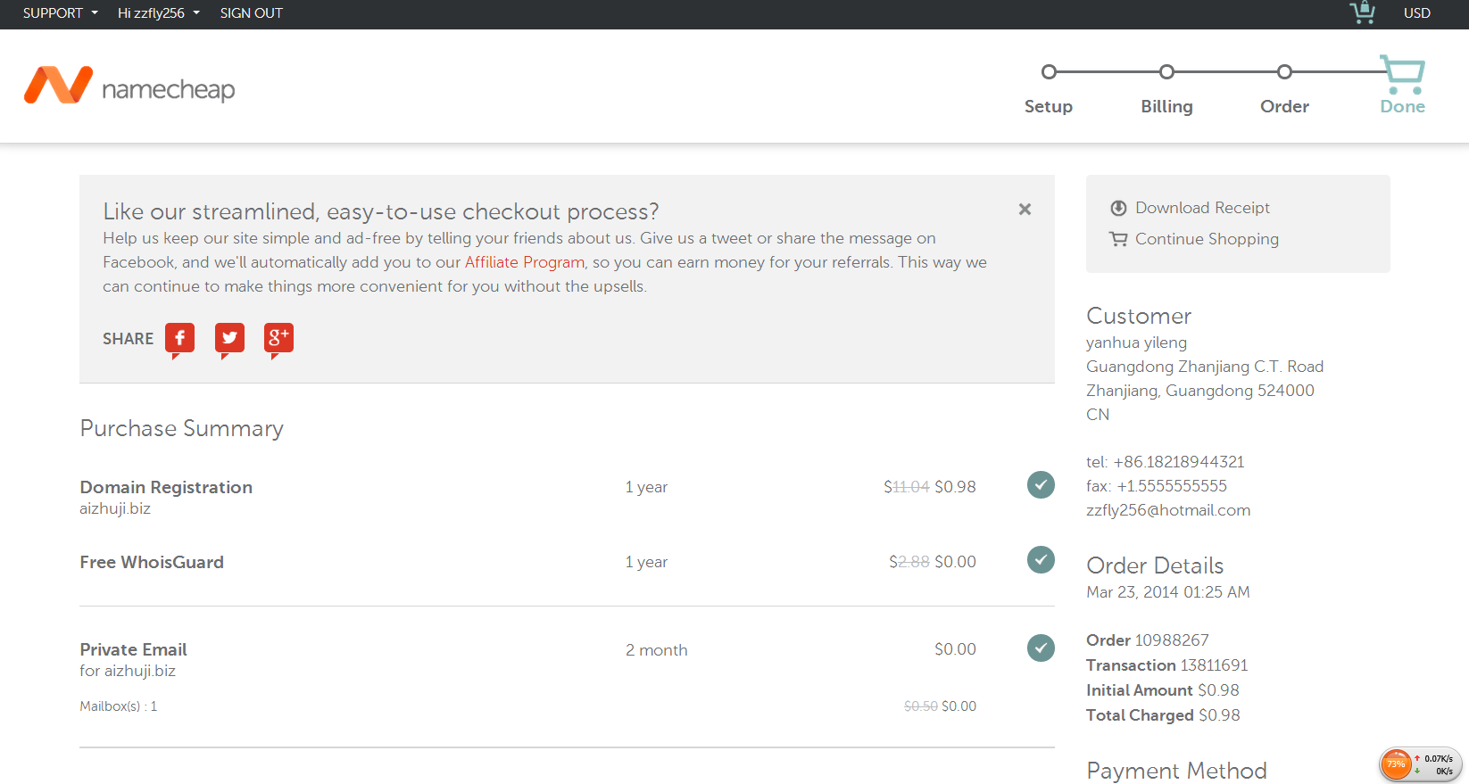Screen dimensions: 1469x784
Task: Click the email zzfly256@hotmail.com
Action: (x=1168, y=510)
